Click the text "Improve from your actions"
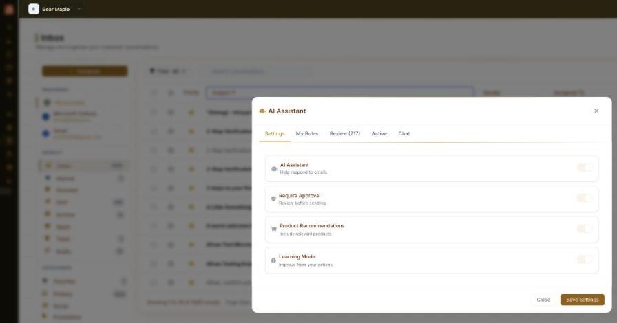This screenshot has height=323, width=617. pyautogui.click(x=306, y=265)
